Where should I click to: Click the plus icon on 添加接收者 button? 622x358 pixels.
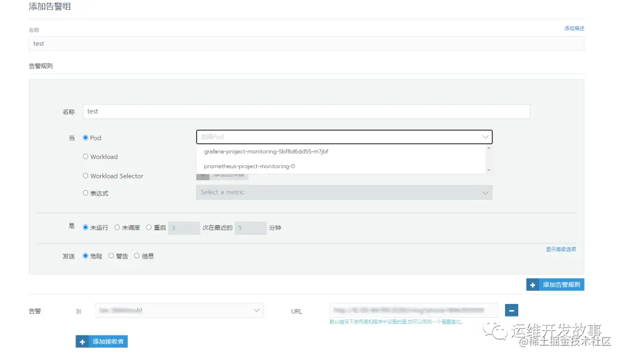coord(82,341)
